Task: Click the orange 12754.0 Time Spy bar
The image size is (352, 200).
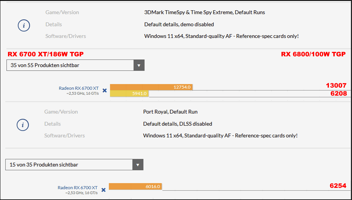Action: point(151,87)
